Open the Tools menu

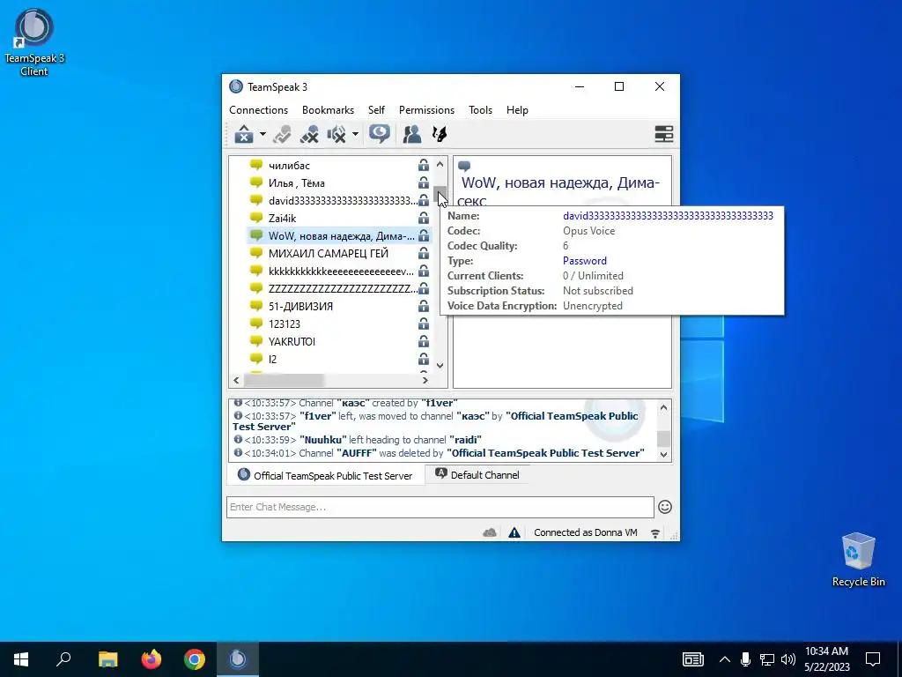[x=480, y=110]
